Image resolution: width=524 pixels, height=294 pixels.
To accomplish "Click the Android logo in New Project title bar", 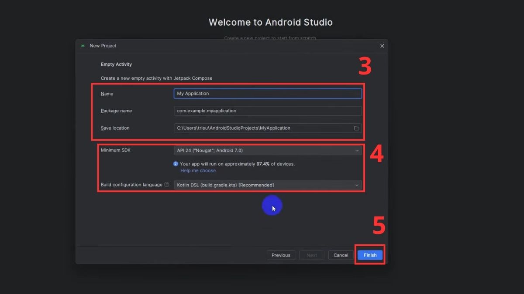I will [83, 46].
